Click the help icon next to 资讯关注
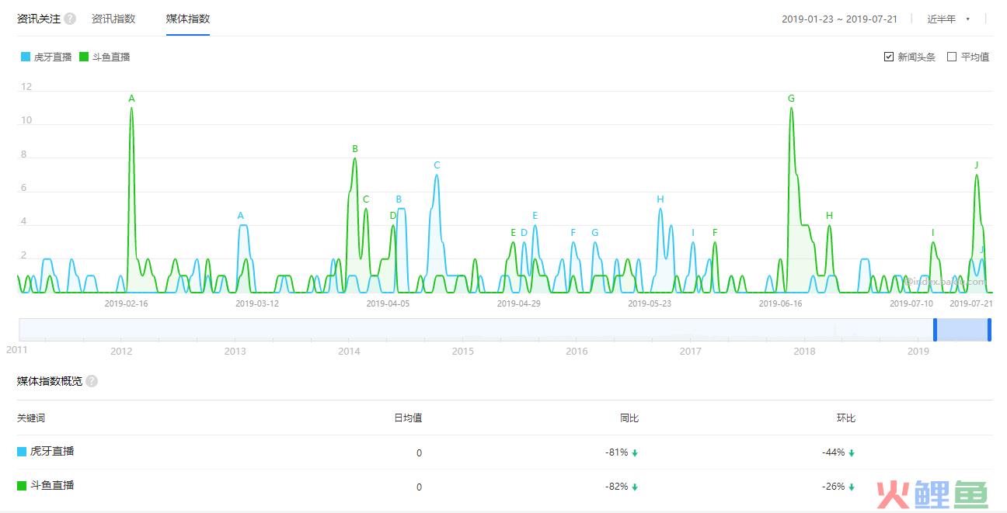The image size is (1007, 513). click(70, 19)
